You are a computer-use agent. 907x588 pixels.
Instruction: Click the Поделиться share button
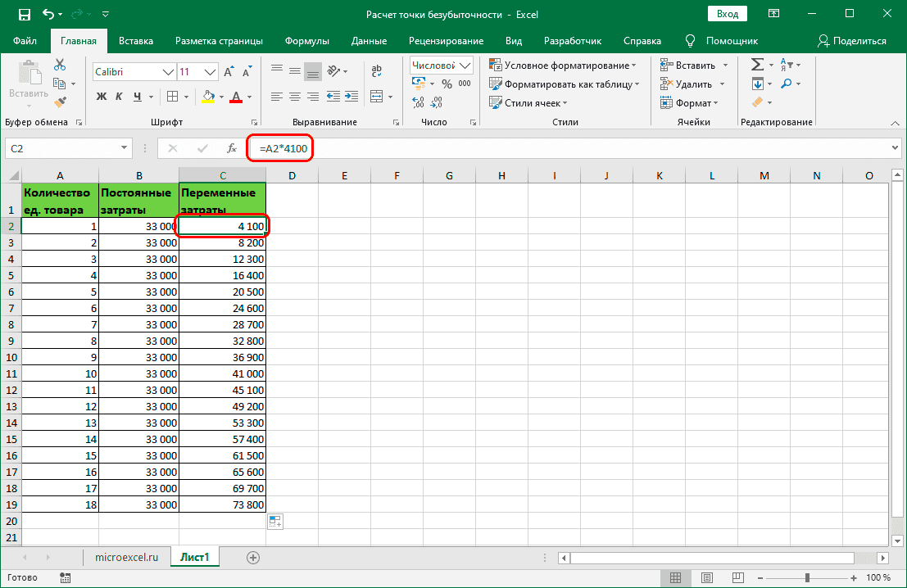(x=852, y=41)
